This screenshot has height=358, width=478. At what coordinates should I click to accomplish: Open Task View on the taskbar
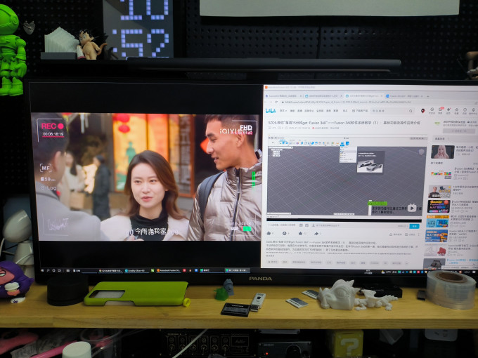point(59,270)
